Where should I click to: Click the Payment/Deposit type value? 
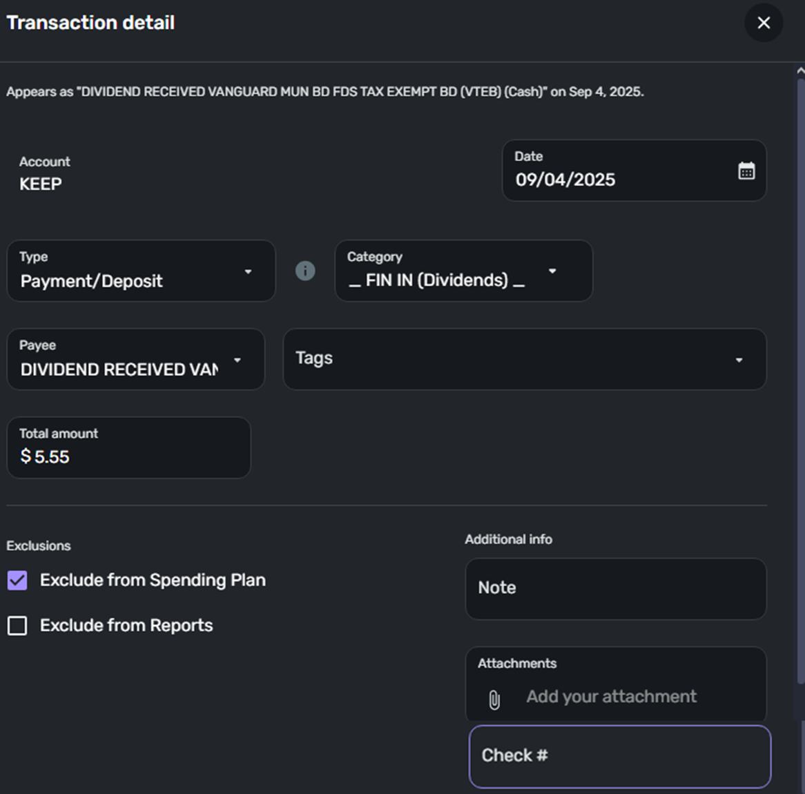point(92,281)
